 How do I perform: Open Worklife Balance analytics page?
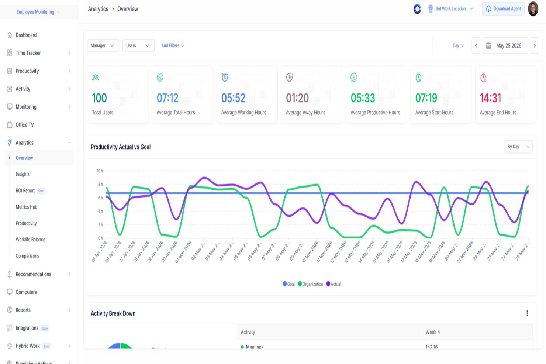[x=31, y=240]
